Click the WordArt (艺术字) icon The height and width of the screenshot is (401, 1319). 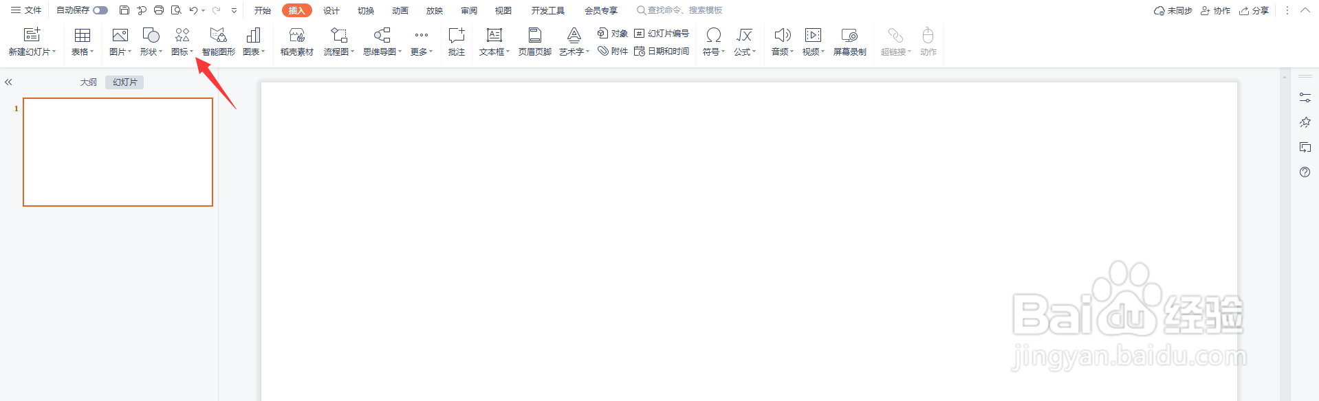pos(574,35)
